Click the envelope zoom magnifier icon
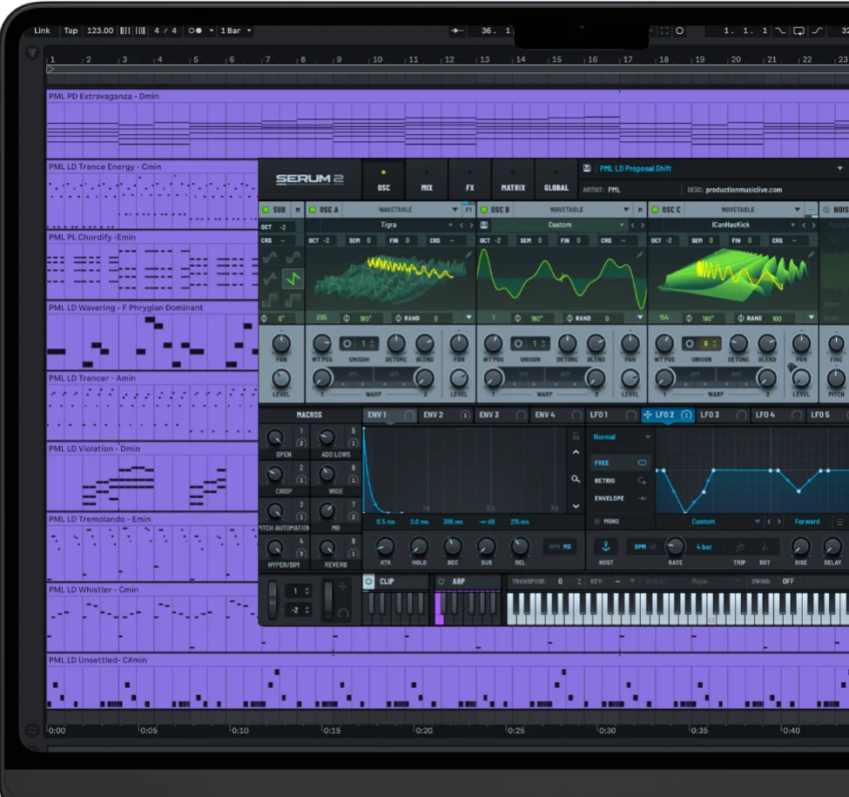This screenshot has width=849, height=797. [x=576, y=478]
